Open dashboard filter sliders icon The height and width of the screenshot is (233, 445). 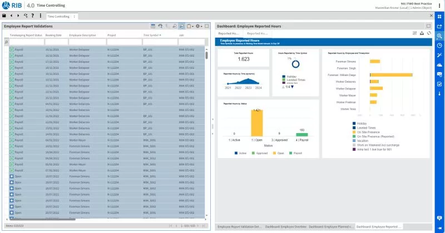414,33
